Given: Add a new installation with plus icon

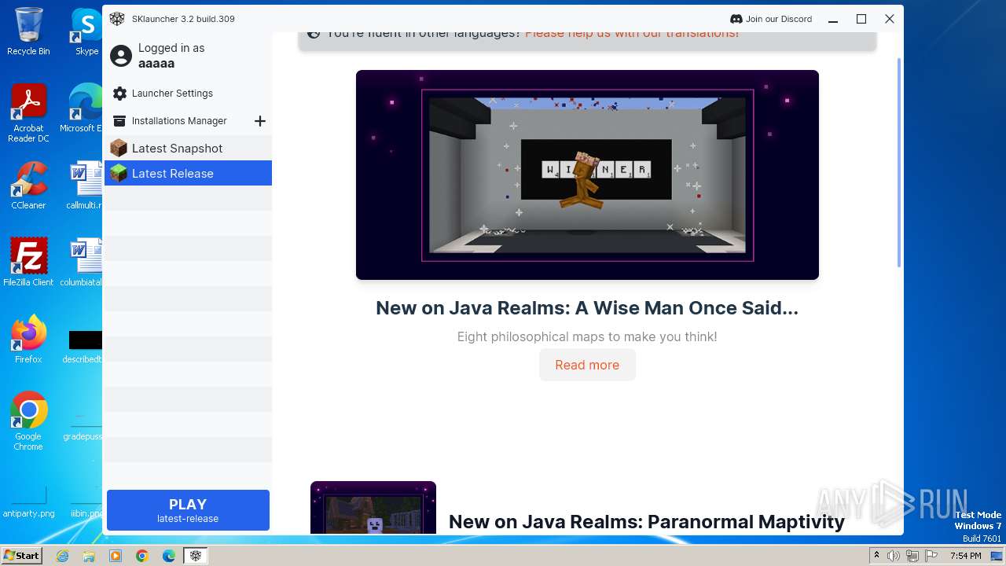Looking at the screenshot, I should coord(260,121).
